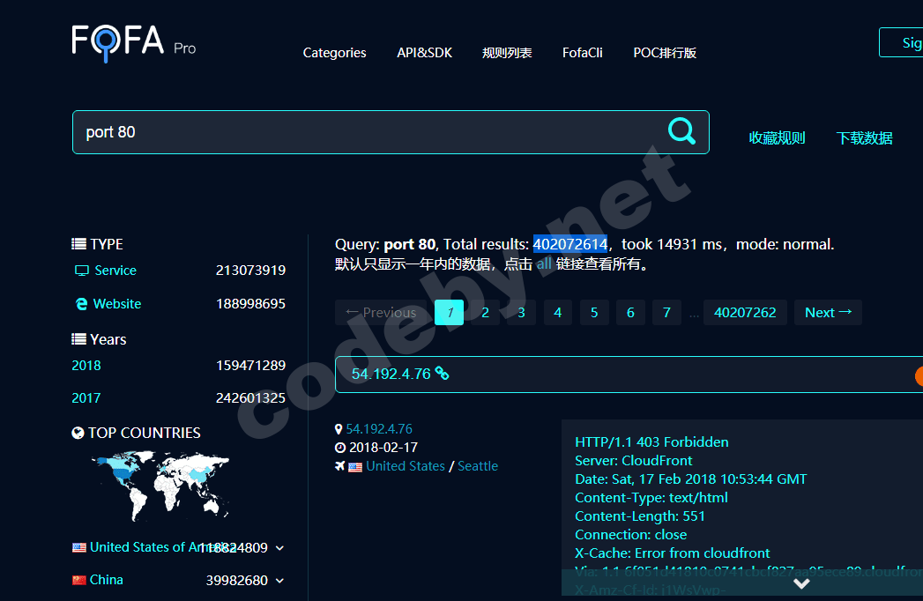Filter results by year 2017

pyautogui.click(x=86, y=398)
